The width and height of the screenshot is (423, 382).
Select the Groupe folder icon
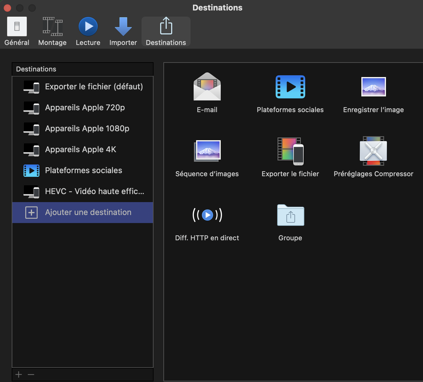[x=290, y=215]
